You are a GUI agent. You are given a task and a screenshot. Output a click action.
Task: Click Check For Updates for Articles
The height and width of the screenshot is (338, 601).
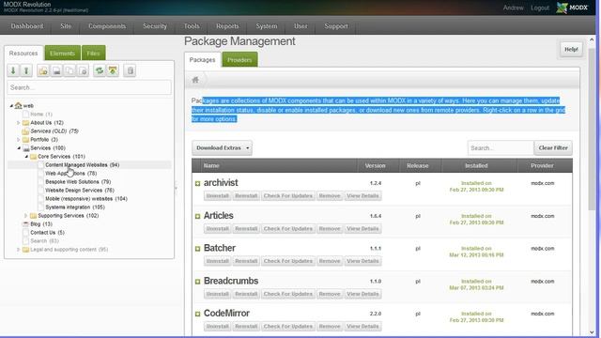pyautogui.click(x=288, y=229)
